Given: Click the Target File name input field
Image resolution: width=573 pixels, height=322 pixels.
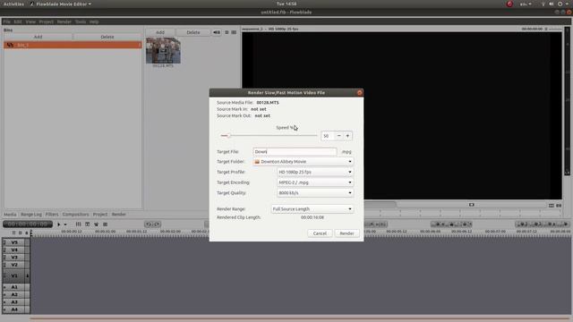Looking at the screenshot, I should pos(295,151).
